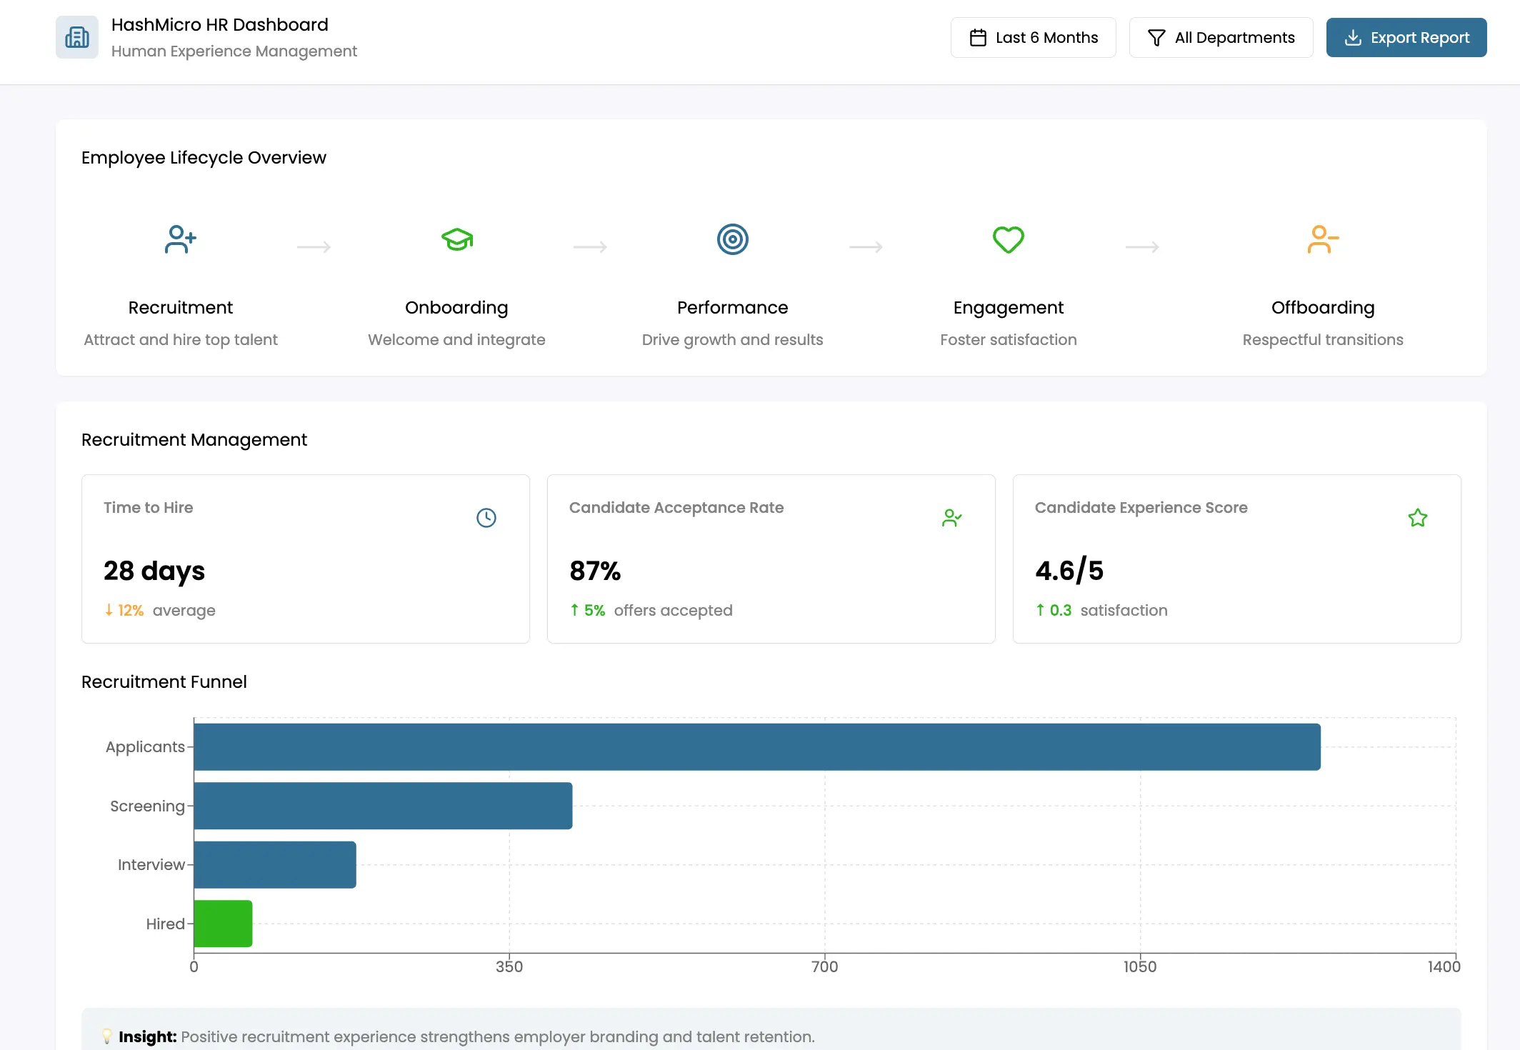The image size is (1520, 1050).
Task: Open the All Departments filter
Action: point(1221,37)
